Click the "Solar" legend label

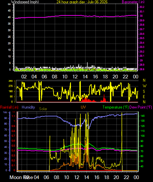click(43, 109)
